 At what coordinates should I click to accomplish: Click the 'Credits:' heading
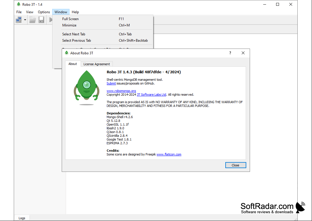pos(113,151)
